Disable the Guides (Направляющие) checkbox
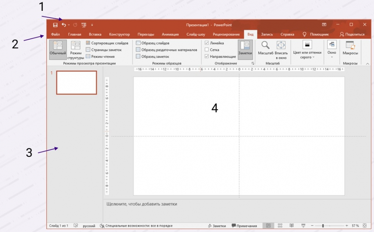The image size is (374, 232). (207, 56)
